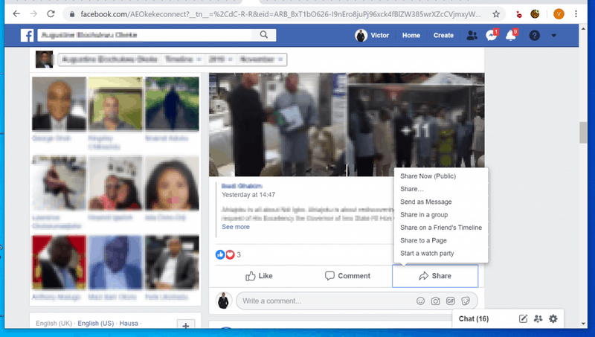Start a new message from chat bar

click(523, 319)
